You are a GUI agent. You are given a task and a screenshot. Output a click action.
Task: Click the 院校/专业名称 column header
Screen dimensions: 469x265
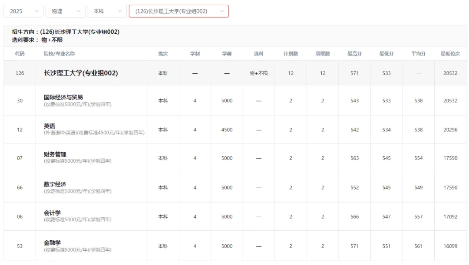point(59,53)
